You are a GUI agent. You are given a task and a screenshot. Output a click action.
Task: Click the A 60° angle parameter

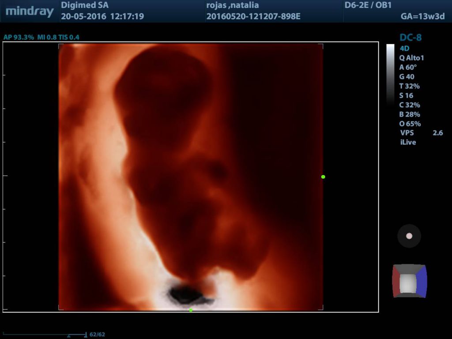408,67
